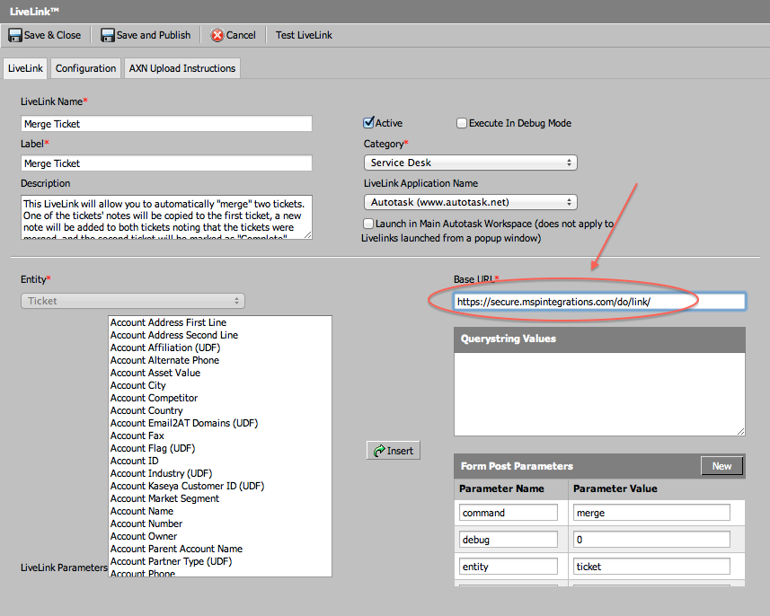Select Account City in the parameters list
Viewport: 770px width, 616px height.
tap(138, 385)
